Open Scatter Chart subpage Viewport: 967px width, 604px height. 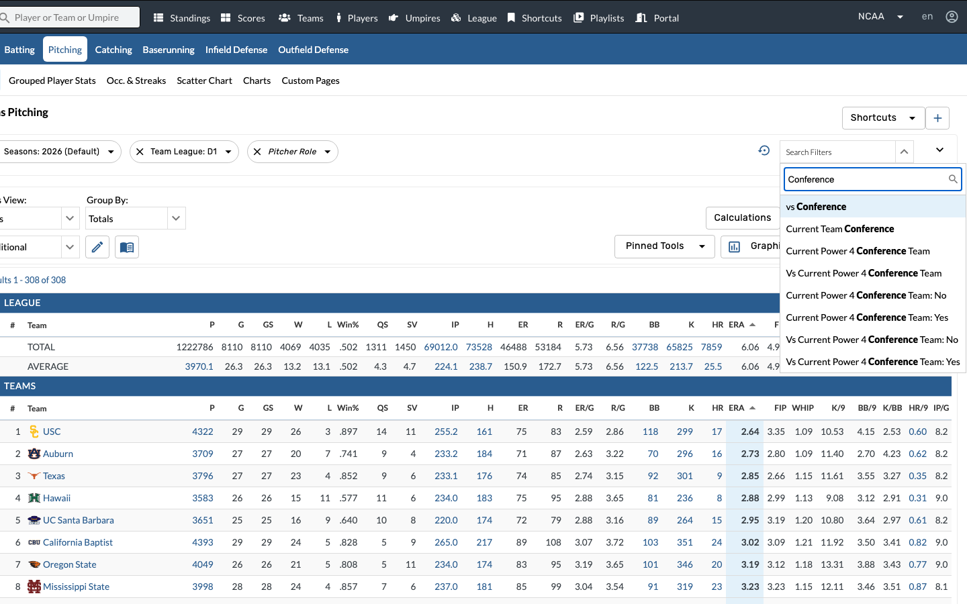pyautogui.click(x=204, y=81)
